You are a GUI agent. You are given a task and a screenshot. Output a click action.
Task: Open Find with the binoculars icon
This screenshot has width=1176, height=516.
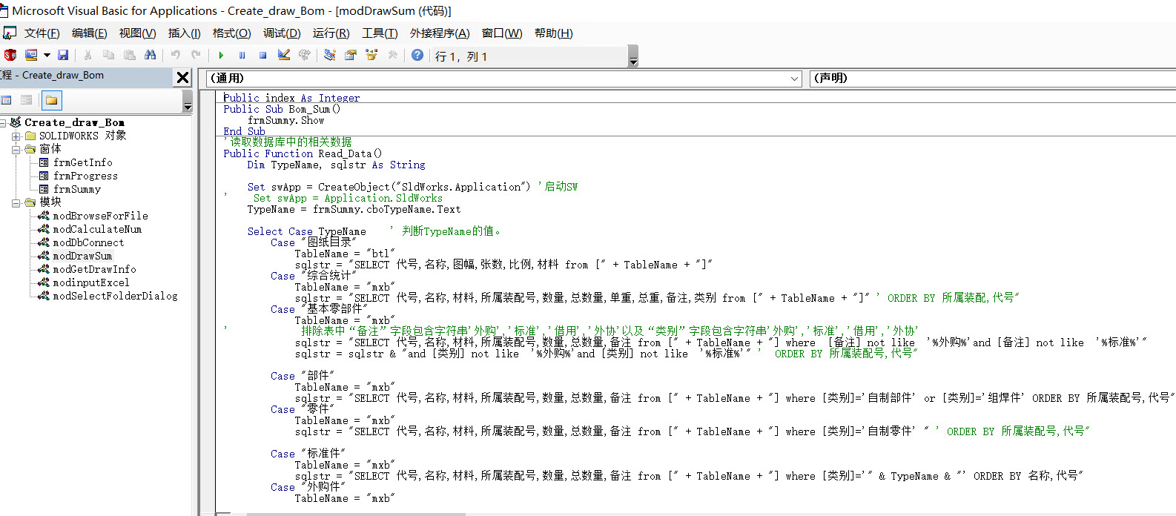tap(151, 56)
